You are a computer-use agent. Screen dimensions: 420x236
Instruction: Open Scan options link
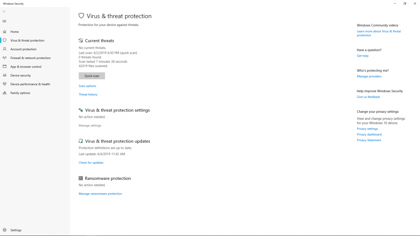(x=87, y=86)
